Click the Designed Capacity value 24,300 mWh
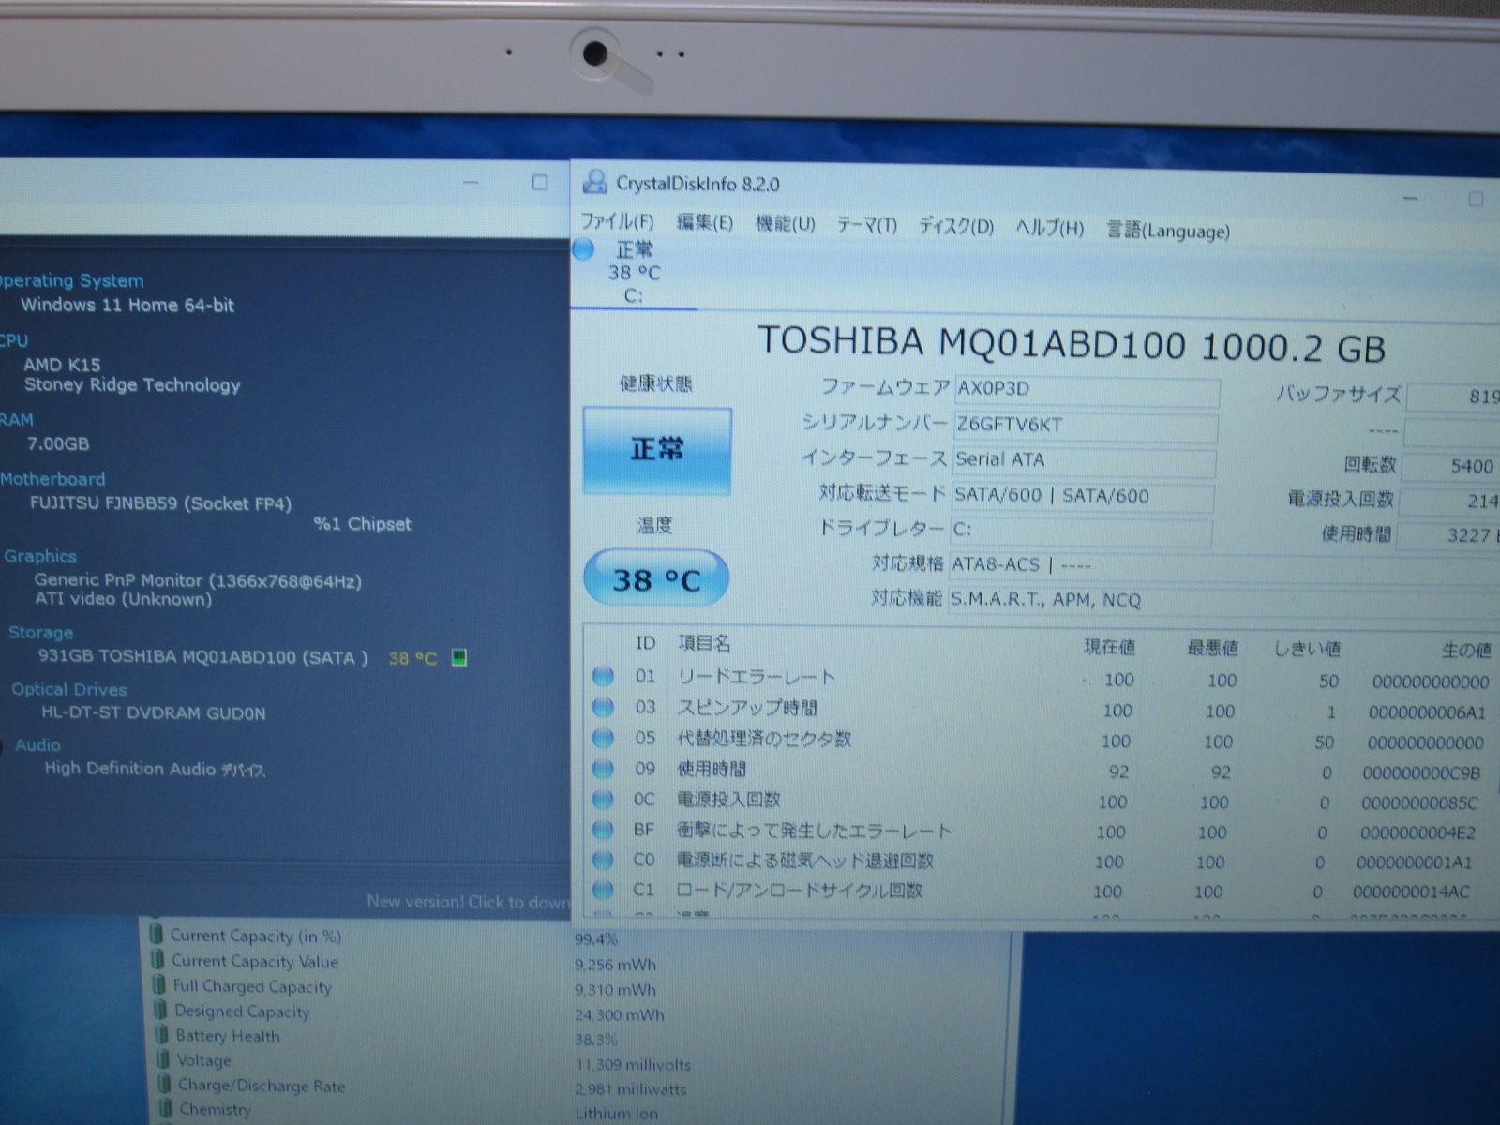Screen dimensions: 1500x1125 [620, 1015]
